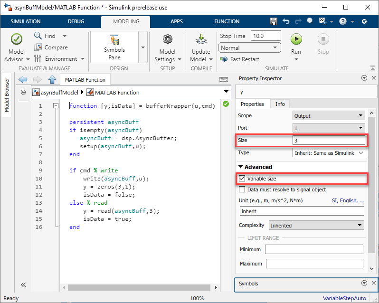Open the Scope dropdown set to Output

click(x=329, y=115)
